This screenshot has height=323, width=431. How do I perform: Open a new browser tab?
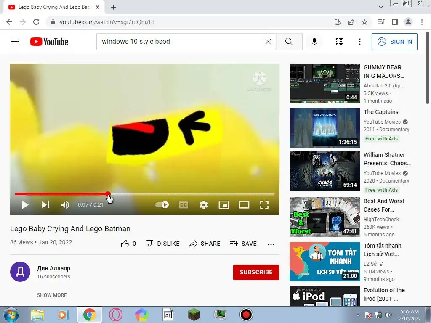114,7
